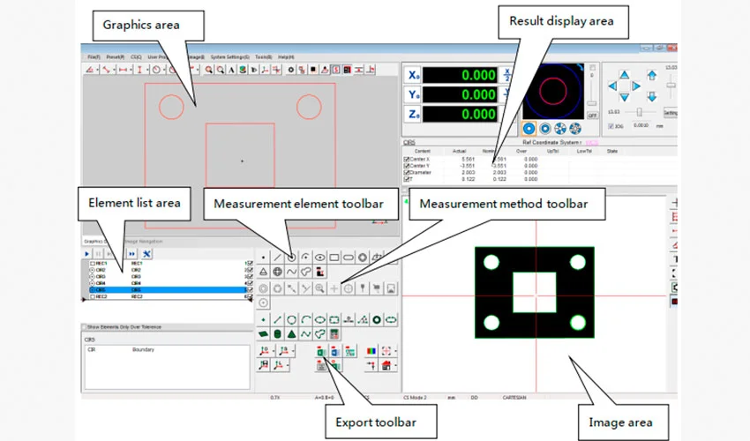Open the File menu
This screenshot has width=750, height=441.
pyautogui.click(x=92, y=56)
